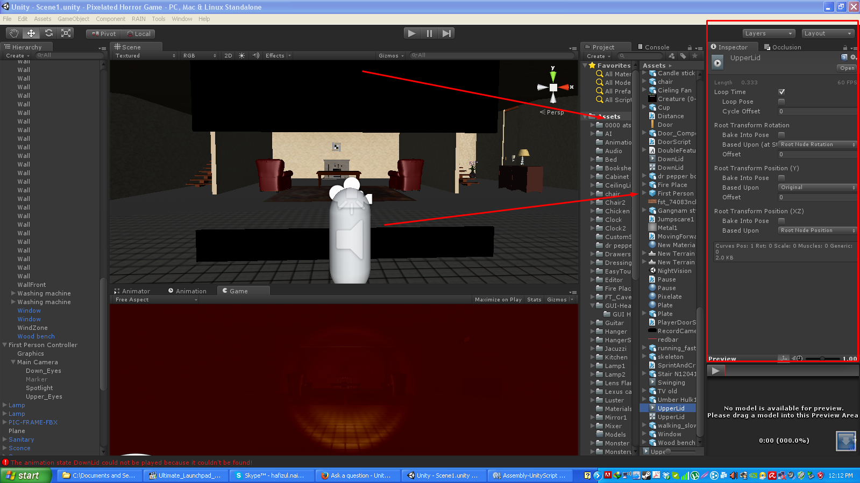
Task: Click the Create button in Hierarchy
Action: 17,55
